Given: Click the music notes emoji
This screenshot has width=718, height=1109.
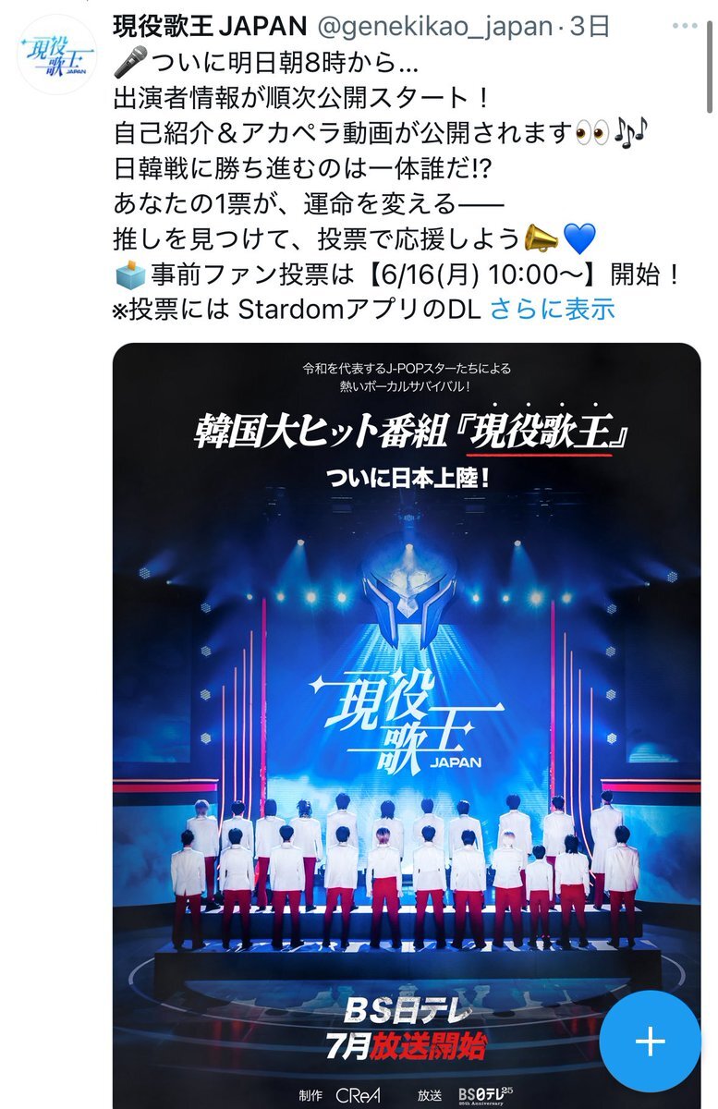Looking at the screenshot, I should 632,132.
